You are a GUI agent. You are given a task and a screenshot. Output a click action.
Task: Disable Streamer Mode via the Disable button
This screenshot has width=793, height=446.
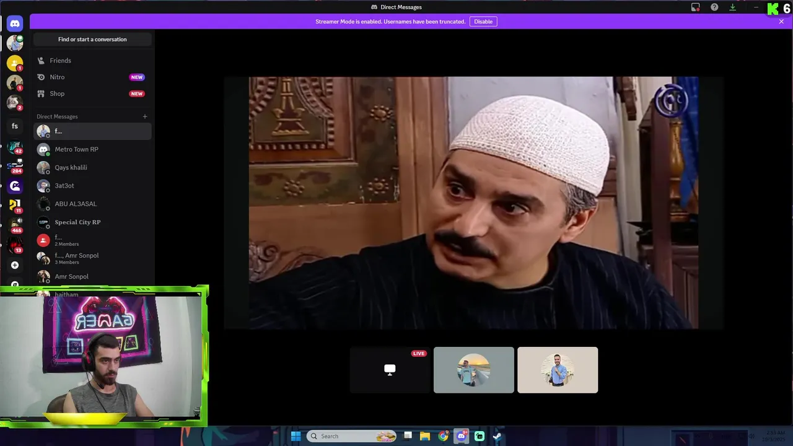(483, 22)
